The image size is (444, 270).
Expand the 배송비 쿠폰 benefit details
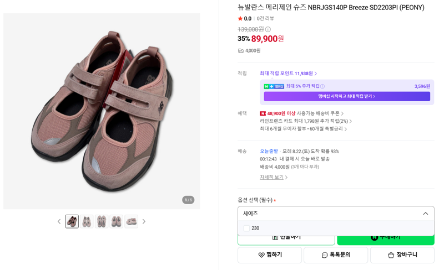pyautogui.click(x=301, y=113)
